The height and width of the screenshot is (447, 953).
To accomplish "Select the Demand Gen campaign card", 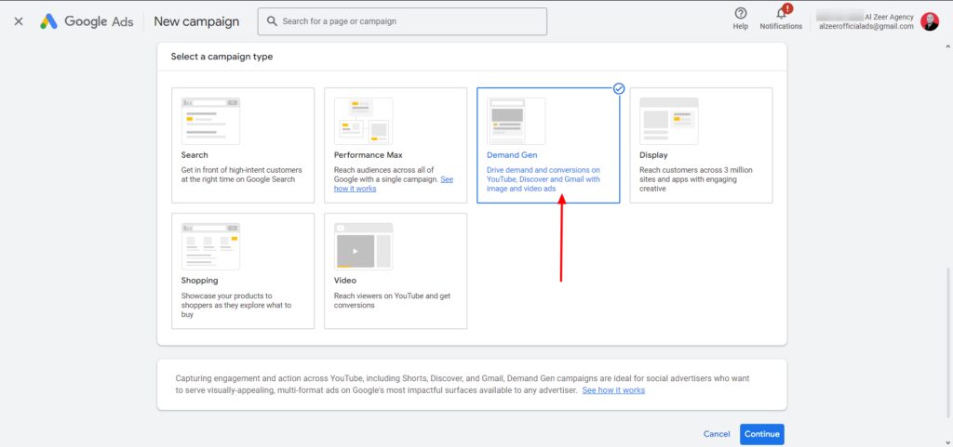I will 548,146.
